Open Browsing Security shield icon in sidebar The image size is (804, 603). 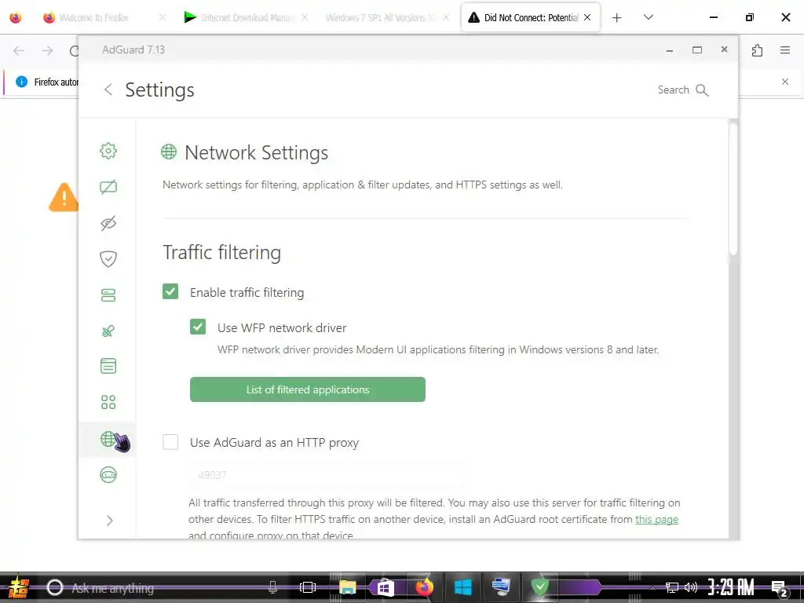(108, 259)
